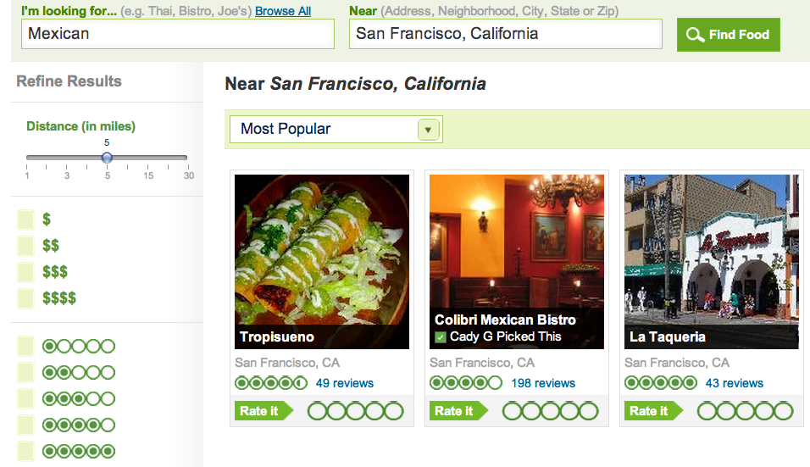Click Tropisueno's green rating circles icon

point(271,383)
